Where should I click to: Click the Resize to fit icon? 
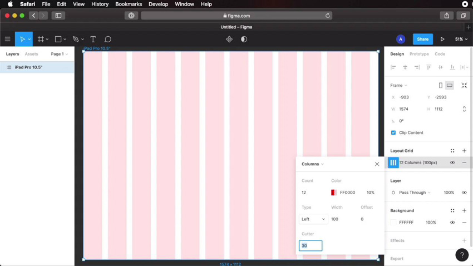(x=464, y=86)
